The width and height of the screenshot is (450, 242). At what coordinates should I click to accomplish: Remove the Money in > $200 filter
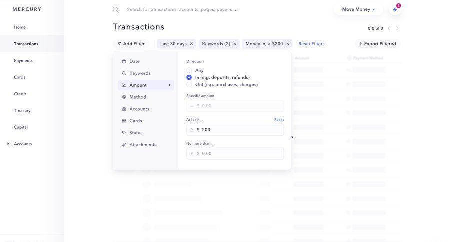(288, 44)
